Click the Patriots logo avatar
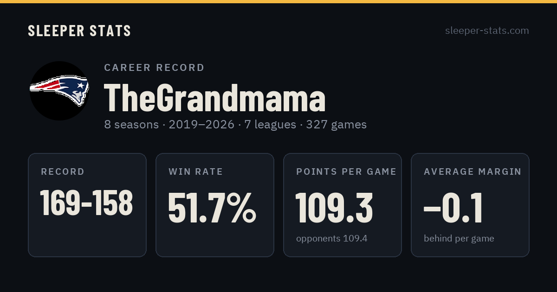Image resolution: width=557 pixels, height=292 pixels. pyautogui.click(x=59, y=91)
